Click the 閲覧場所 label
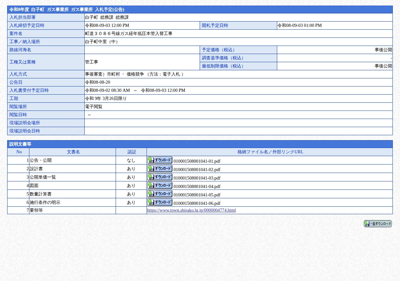This screenshot has width=400, height=281. pos(46,106)
